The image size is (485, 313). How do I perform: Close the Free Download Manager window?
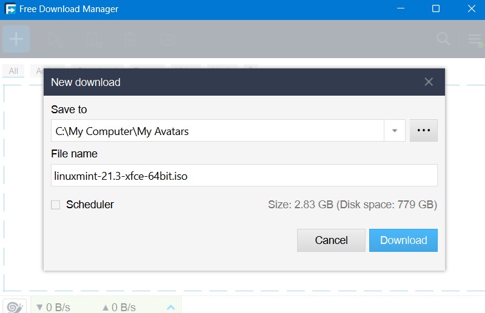[x=472, y=8]
